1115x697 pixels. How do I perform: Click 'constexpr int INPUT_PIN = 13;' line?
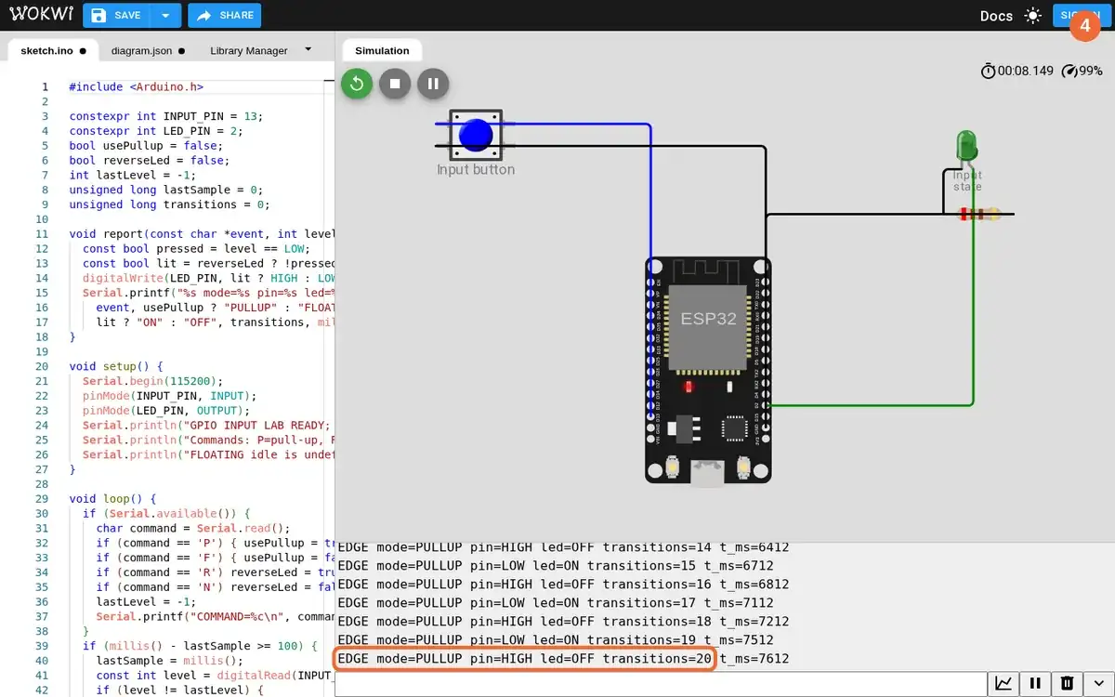pos(166,116)
